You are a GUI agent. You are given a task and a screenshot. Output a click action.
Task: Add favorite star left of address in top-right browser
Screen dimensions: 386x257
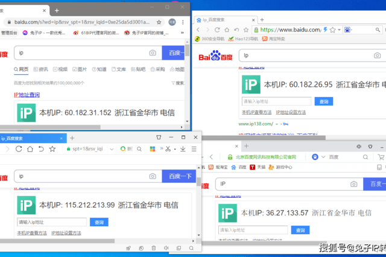point(246,30)
